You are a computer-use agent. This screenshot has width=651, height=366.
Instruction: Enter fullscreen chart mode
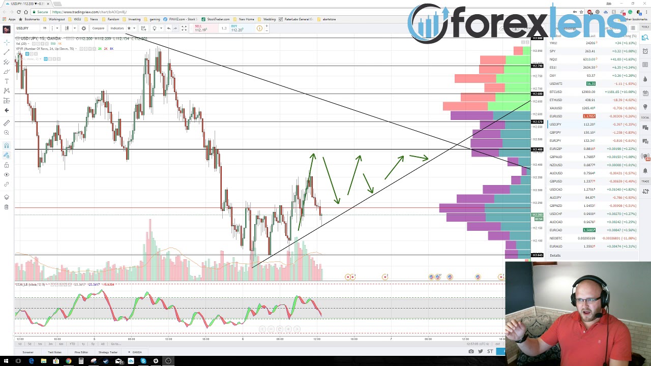pos(184,28)
